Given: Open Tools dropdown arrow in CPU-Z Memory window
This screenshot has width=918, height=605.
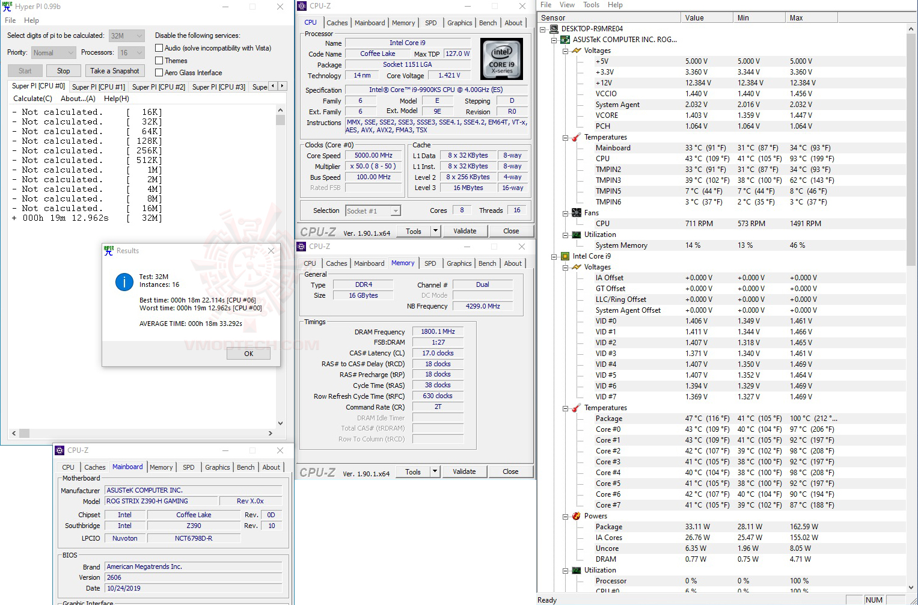Looking at the screenshot, I should coord(435,471).
